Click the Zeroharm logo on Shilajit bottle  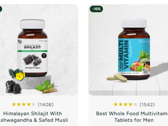click(x=43, y=41)
